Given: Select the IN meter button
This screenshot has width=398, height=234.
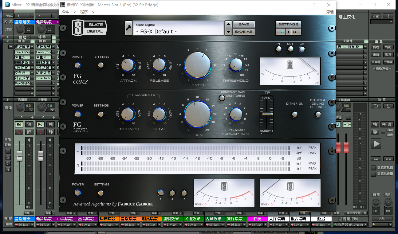Looking at the screenshot, I should click(x=278, y=49).
